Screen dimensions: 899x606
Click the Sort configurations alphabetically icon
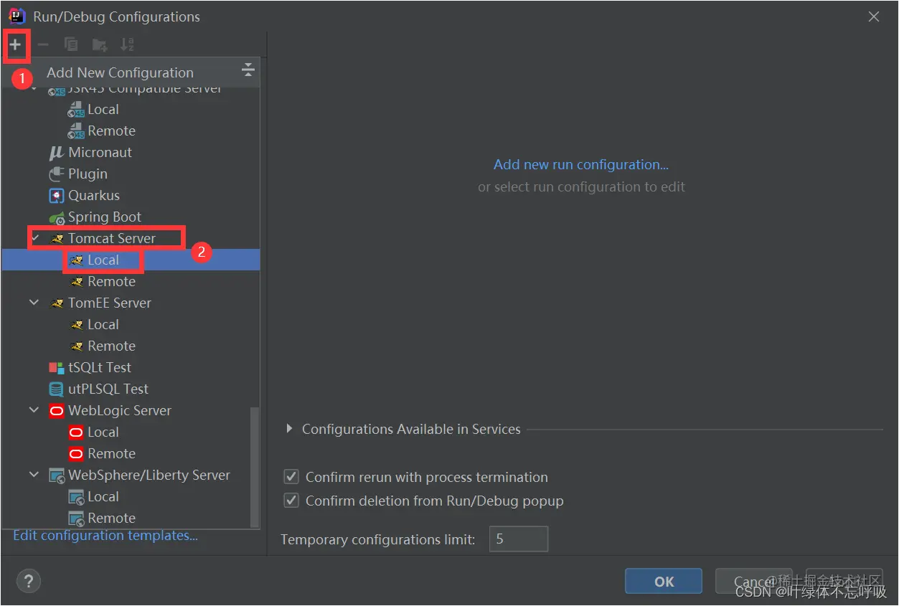pos(127,44)
